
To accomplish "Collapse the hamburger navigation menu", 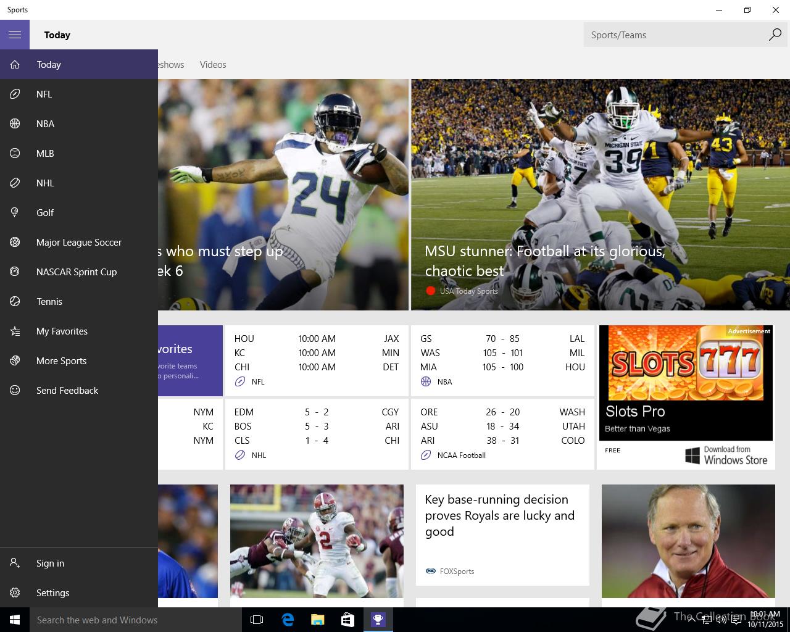I will pos(15,35).
